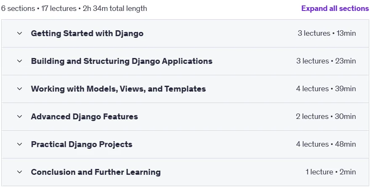Click the 1 lecture • 2min label

tap(330, 172)
